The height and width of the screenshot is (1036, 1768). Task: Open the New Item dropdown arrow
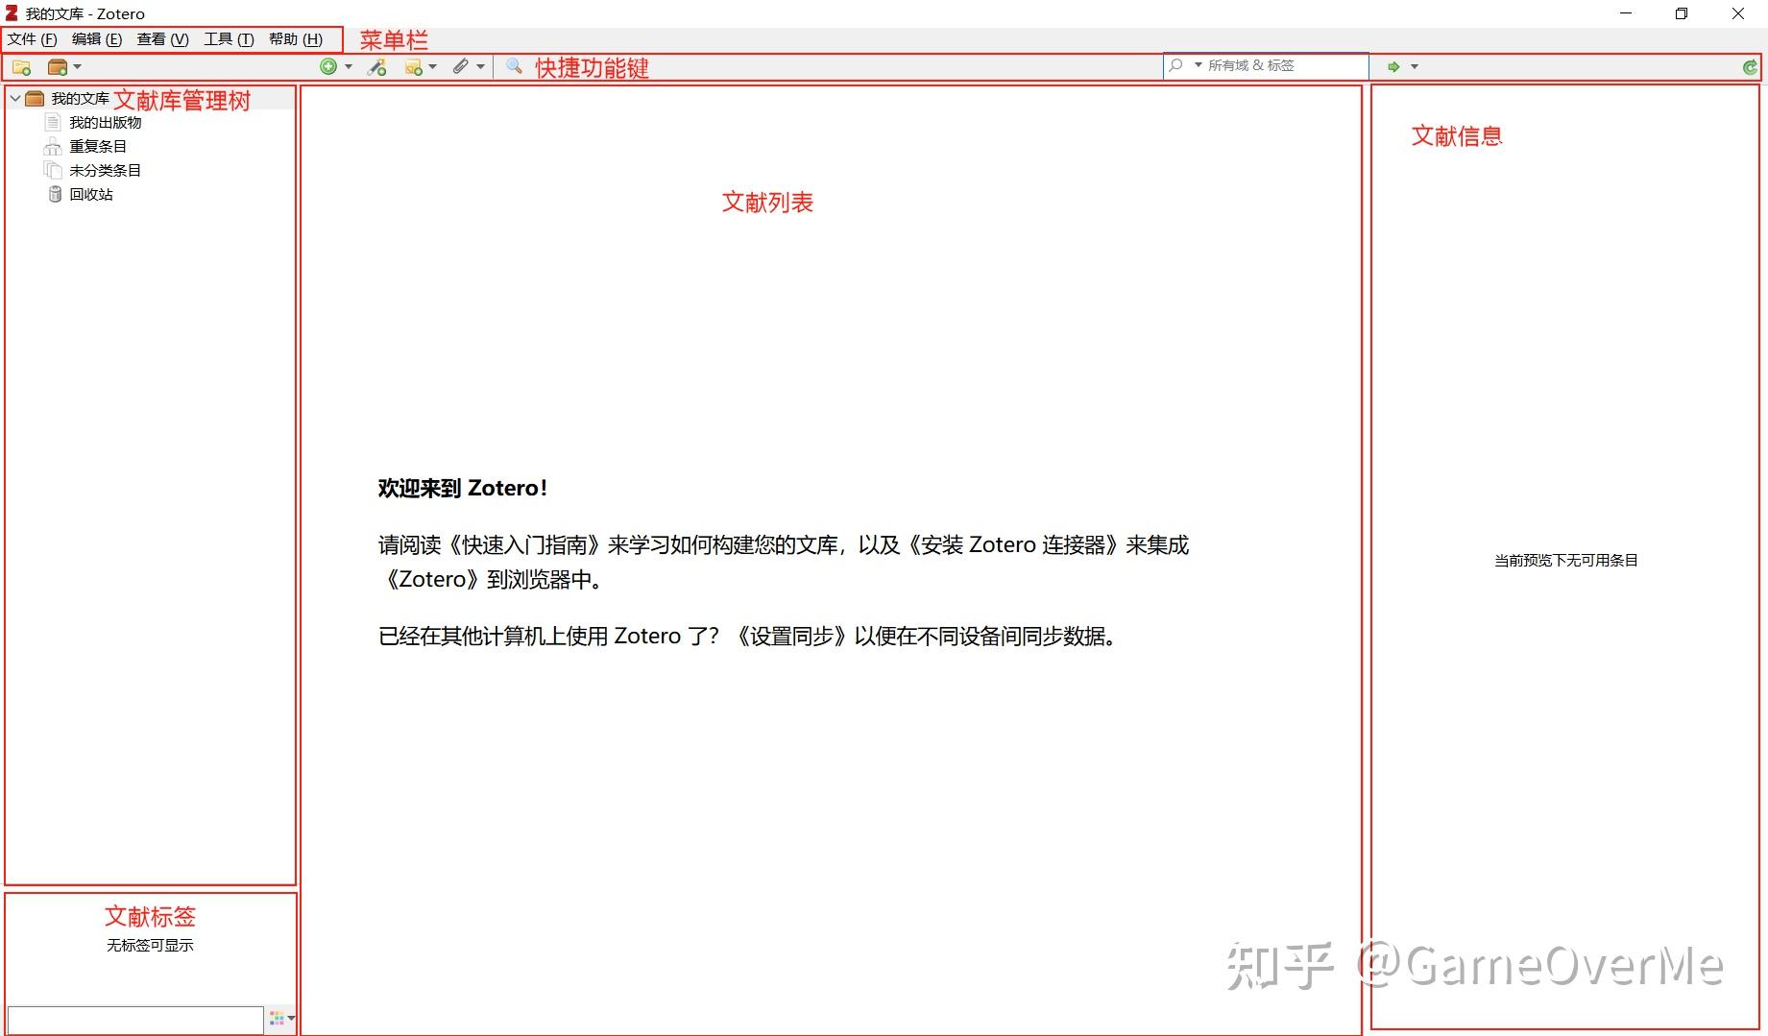pyautogui.click(x=348, y=66)
